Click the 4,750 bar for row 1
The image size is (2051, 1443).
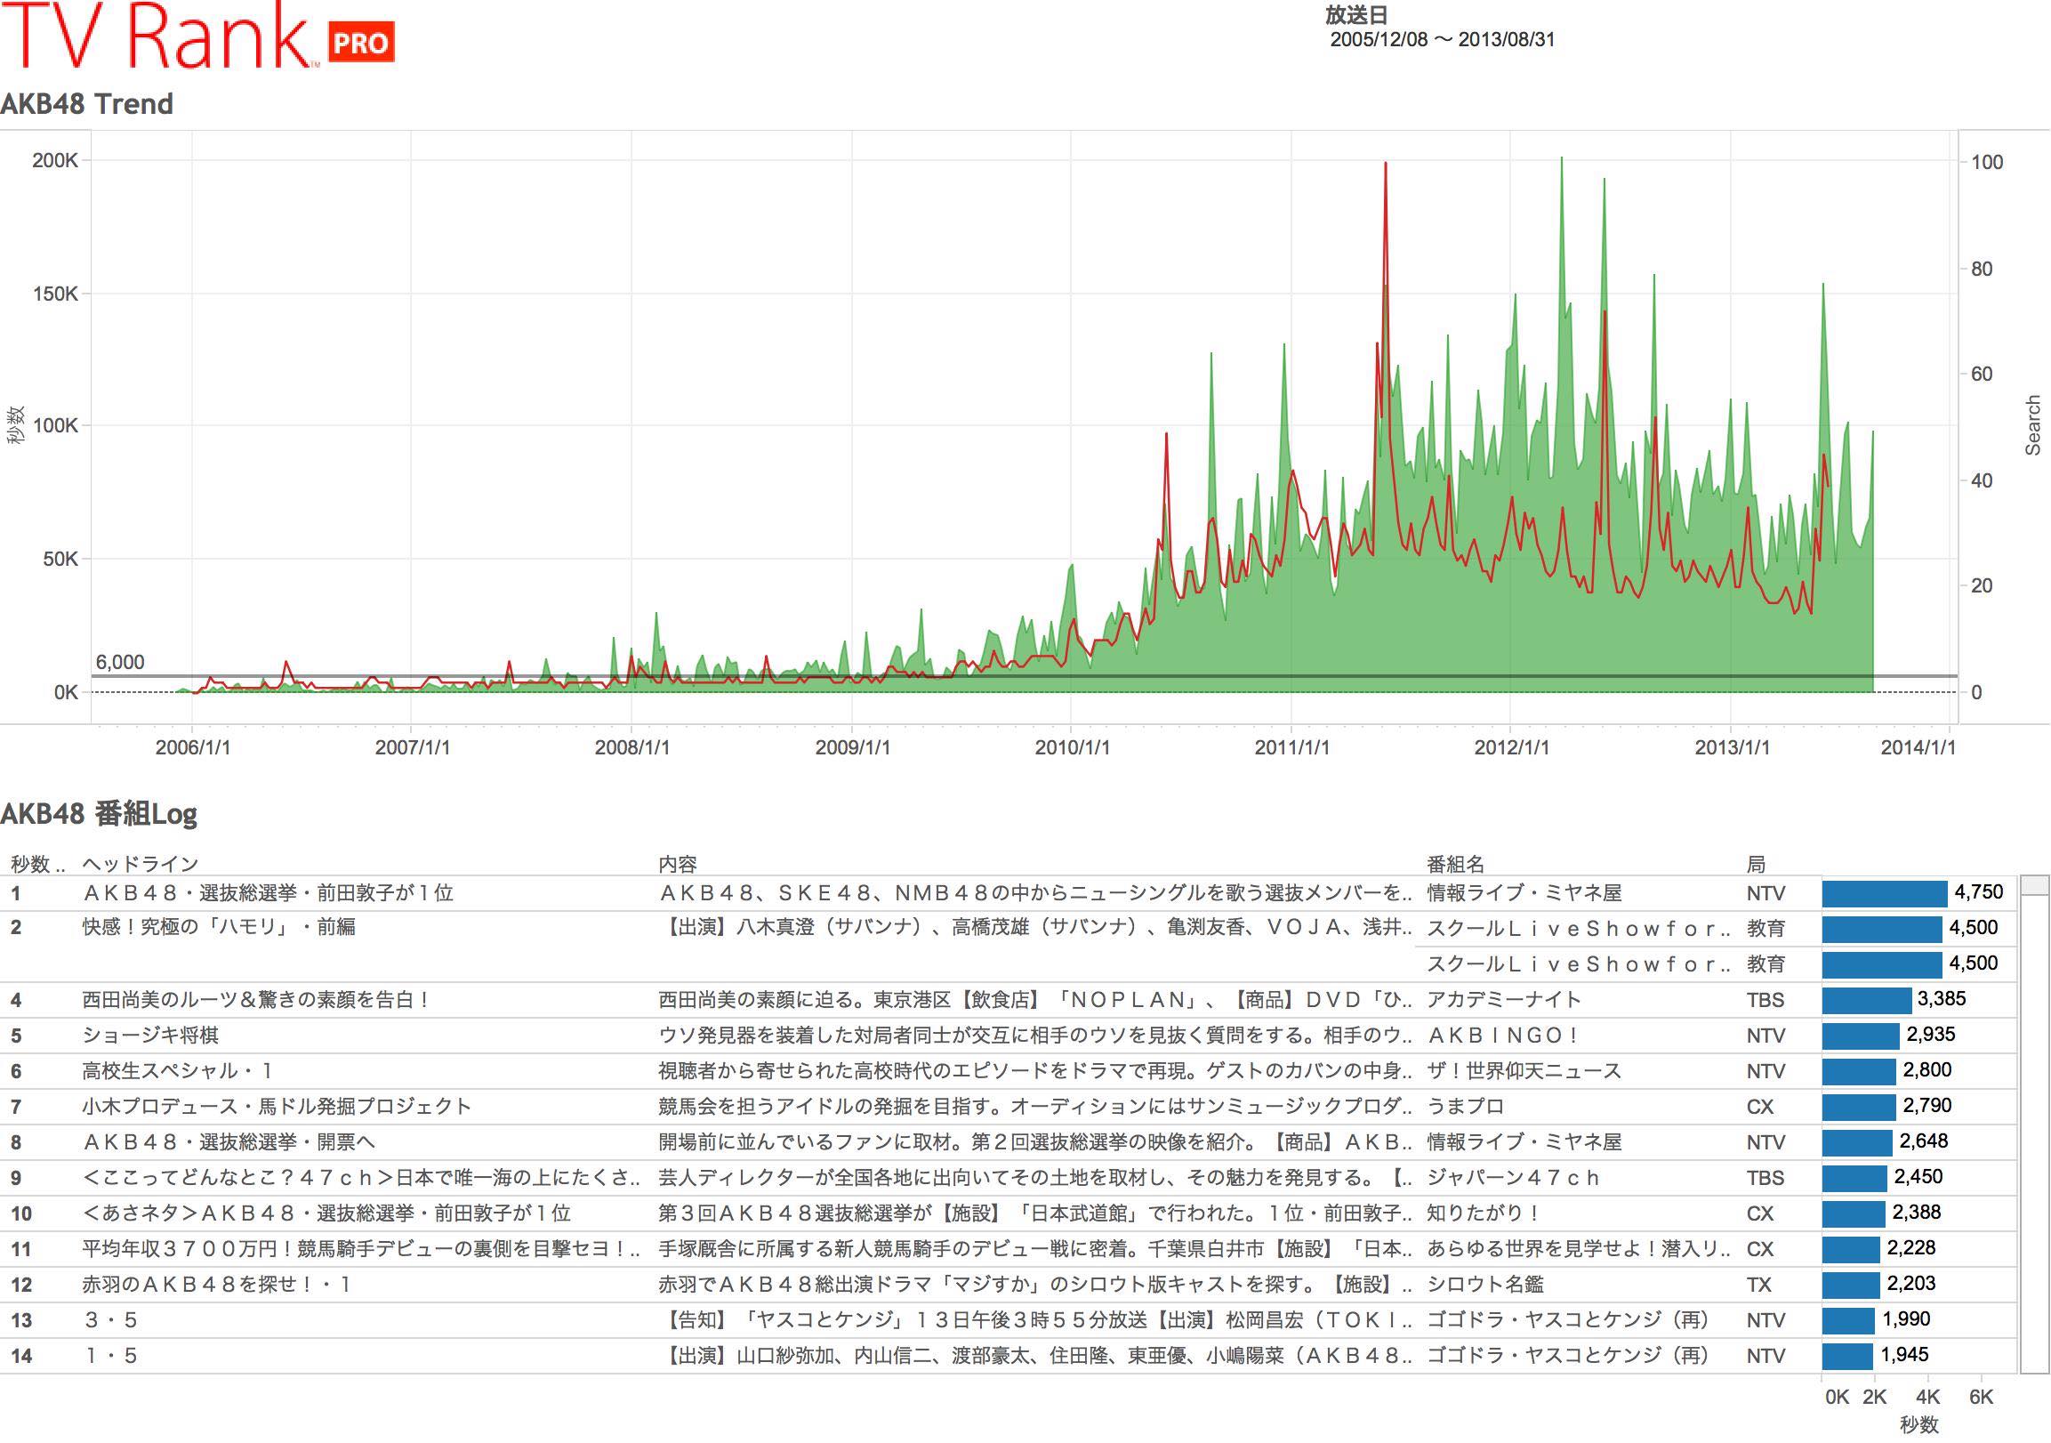[x=1885, y=893]
